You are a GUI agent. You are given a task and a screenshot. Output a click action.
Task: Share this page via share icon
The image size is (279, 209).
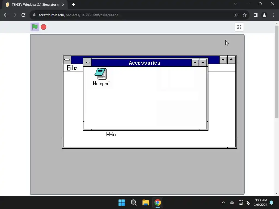pyautogui.click(x=236, y=15)
